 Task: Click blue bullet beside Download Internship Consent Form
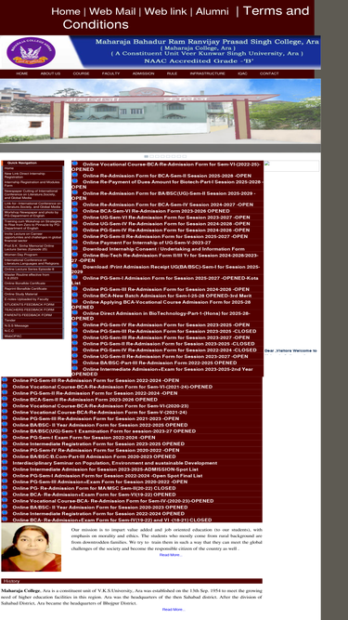74,248
